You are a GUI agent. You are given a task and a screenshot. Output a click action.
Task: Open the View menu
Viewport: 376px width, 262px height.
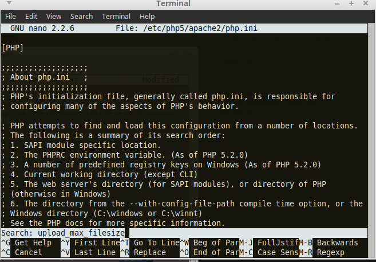(54, 16)
